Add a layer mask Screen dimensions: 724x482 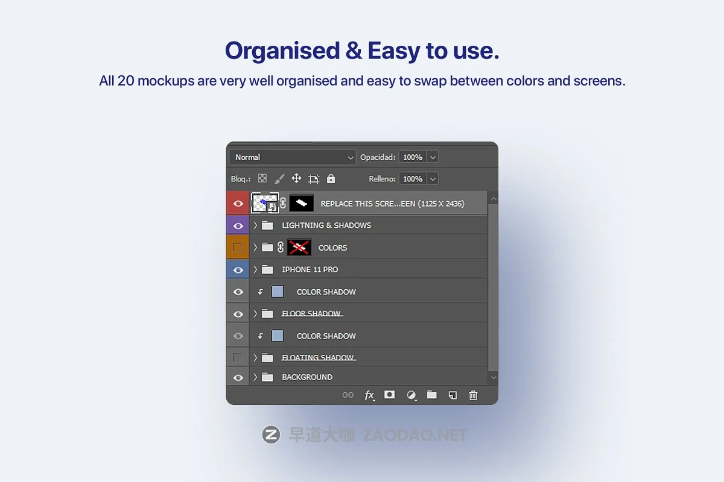point(390,395)
